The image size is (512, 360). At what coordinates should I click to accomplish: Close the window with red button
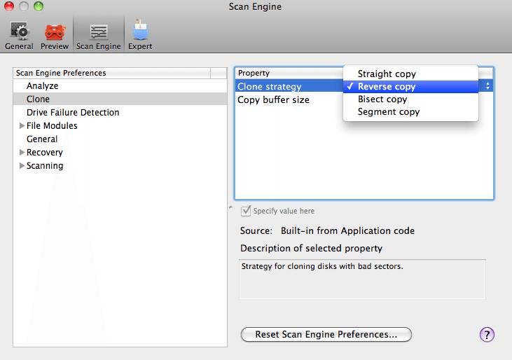pyautogui.click(x=9, y=6)
